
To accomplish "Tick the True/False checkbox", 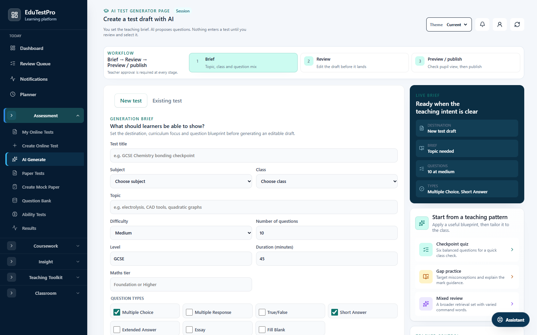I will coord(262,312).
